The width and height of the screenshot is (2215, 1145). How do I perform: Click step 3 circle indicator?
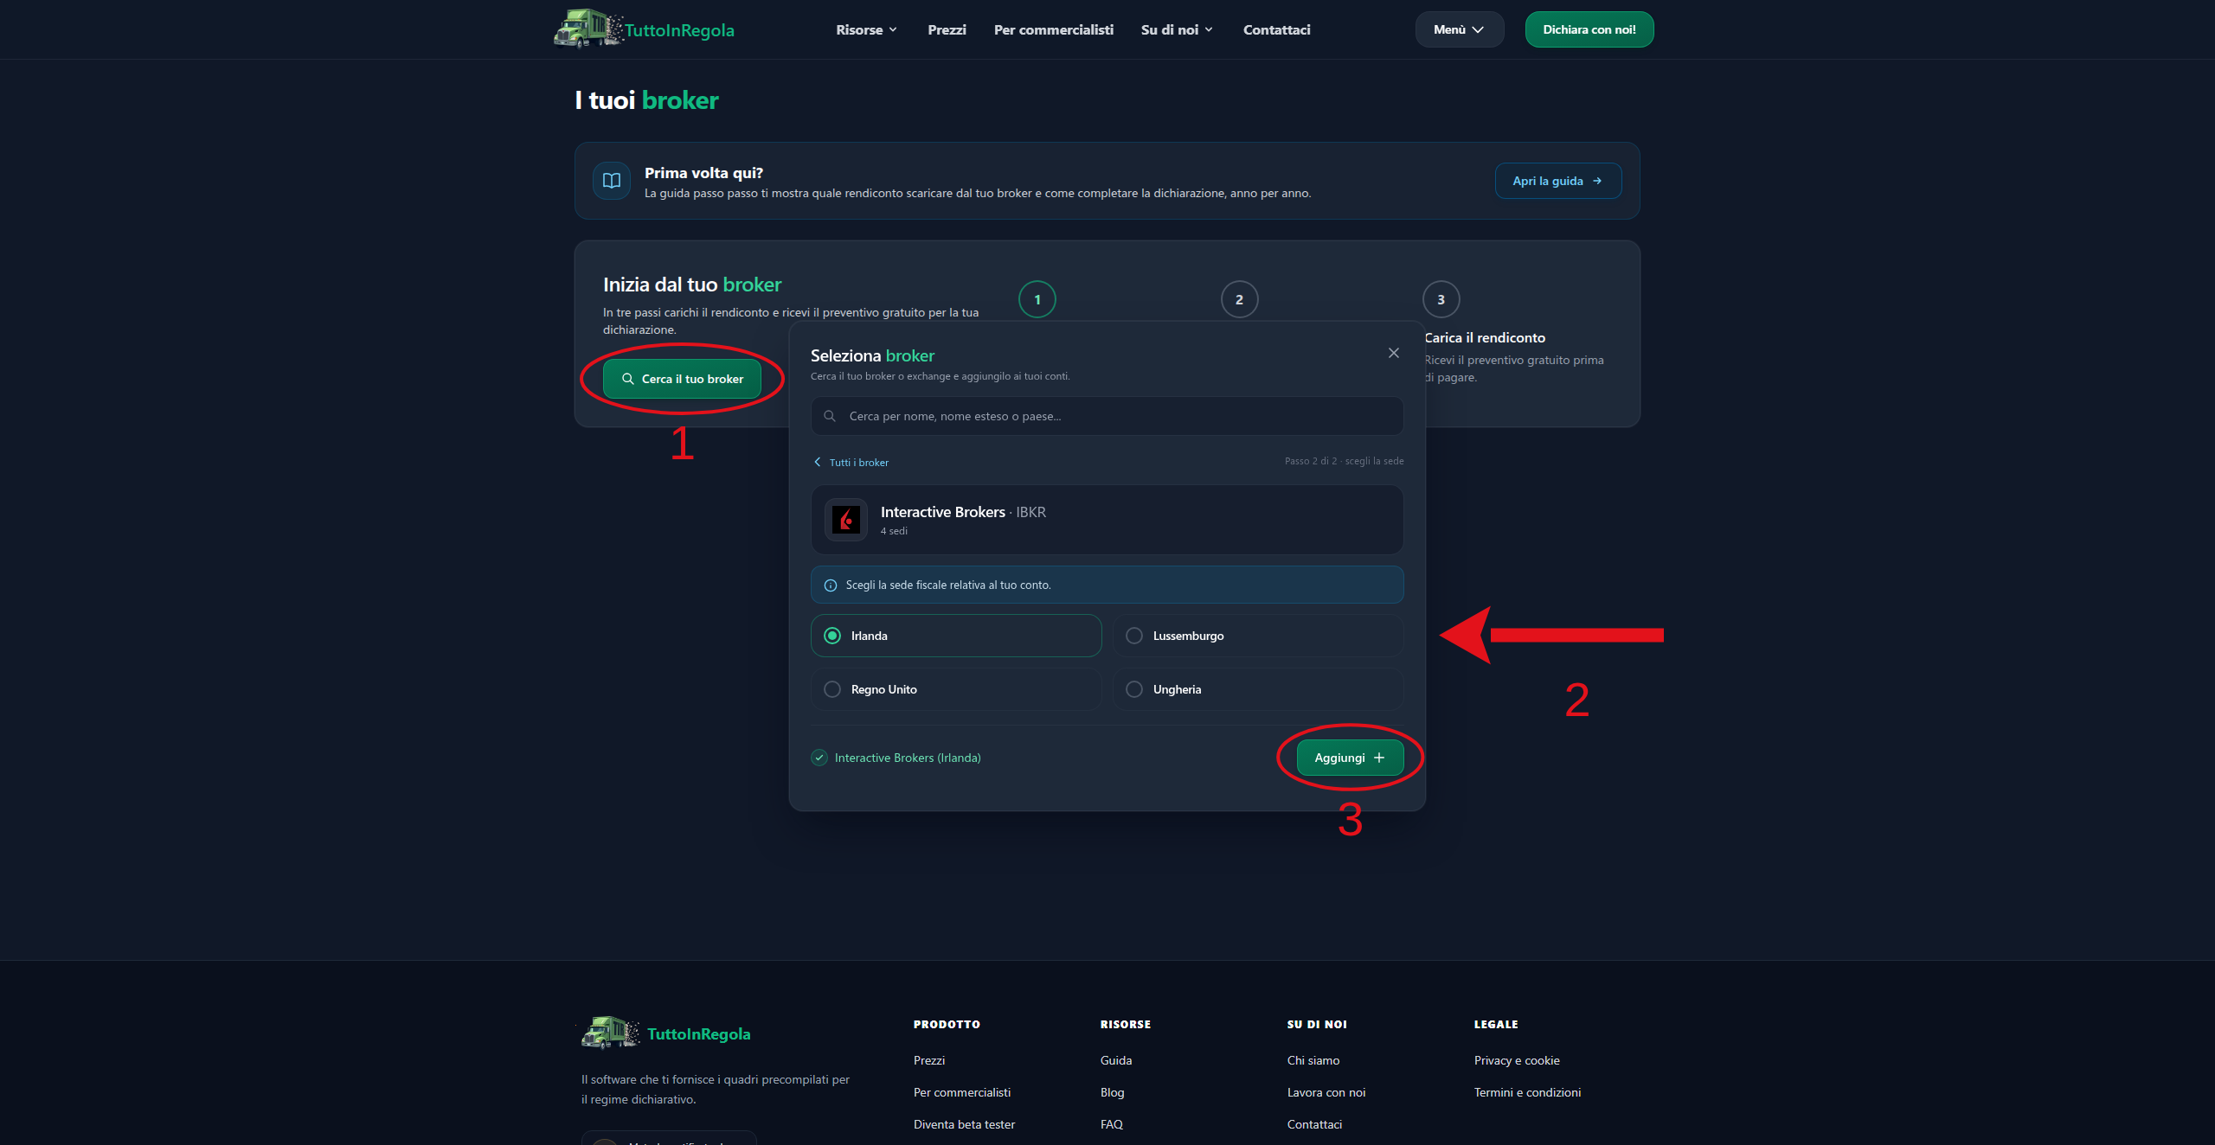pyautogui.click(x=1441, y=299)
